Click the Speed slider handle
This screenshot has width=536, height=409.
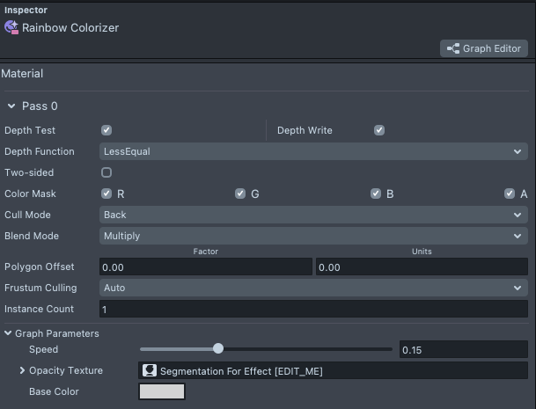pyautogui.click(x=218, y=348)
